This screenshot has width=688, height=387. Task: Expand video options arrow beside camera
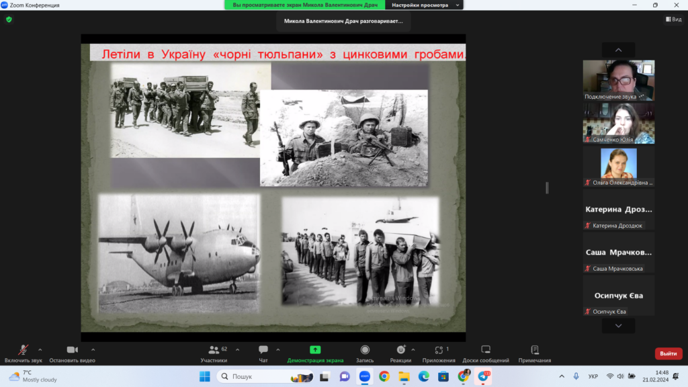(93, 349)
